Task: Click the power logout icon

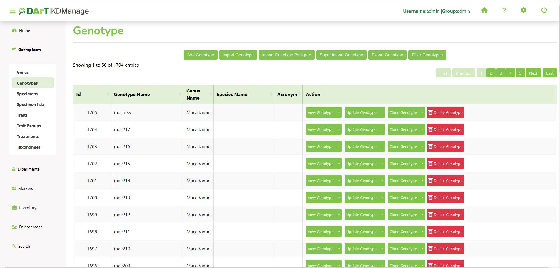Action: [x=544, y=11]
